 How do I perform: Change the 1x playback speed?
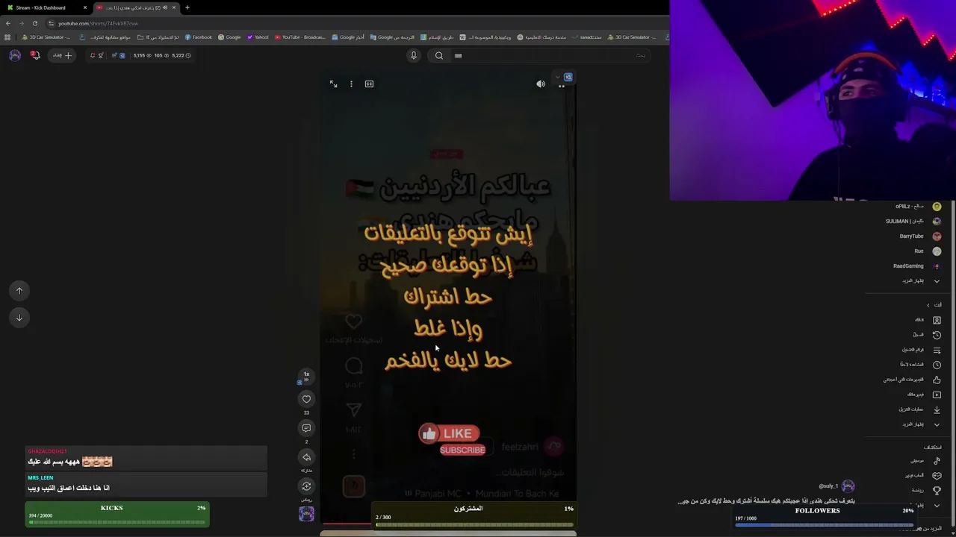point(306,375)
